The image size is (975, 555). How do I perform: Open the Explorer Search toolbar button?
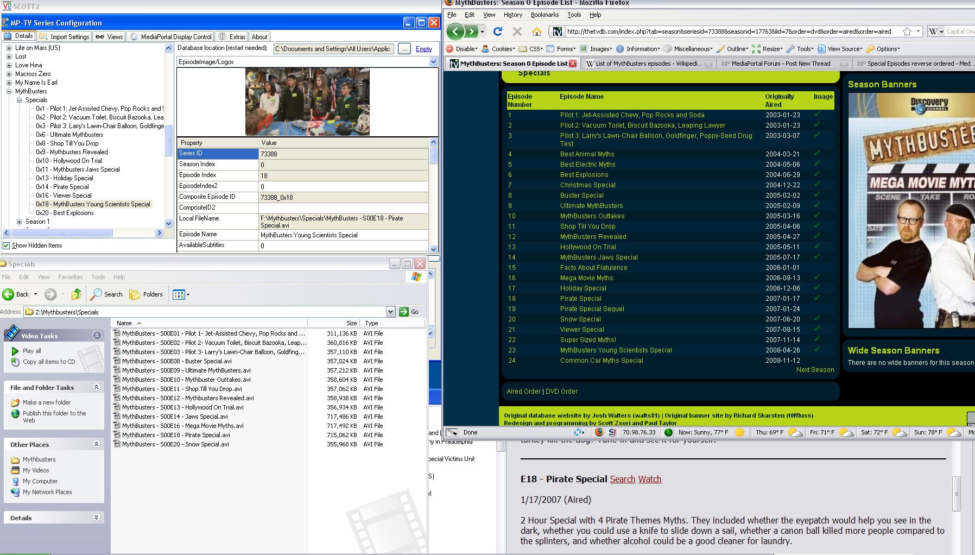(x=107, y=294)
